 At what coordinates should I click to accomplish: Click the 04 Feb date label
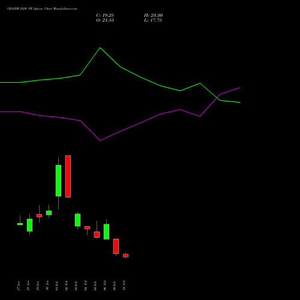pyautogui.click(x=86, y=286)
